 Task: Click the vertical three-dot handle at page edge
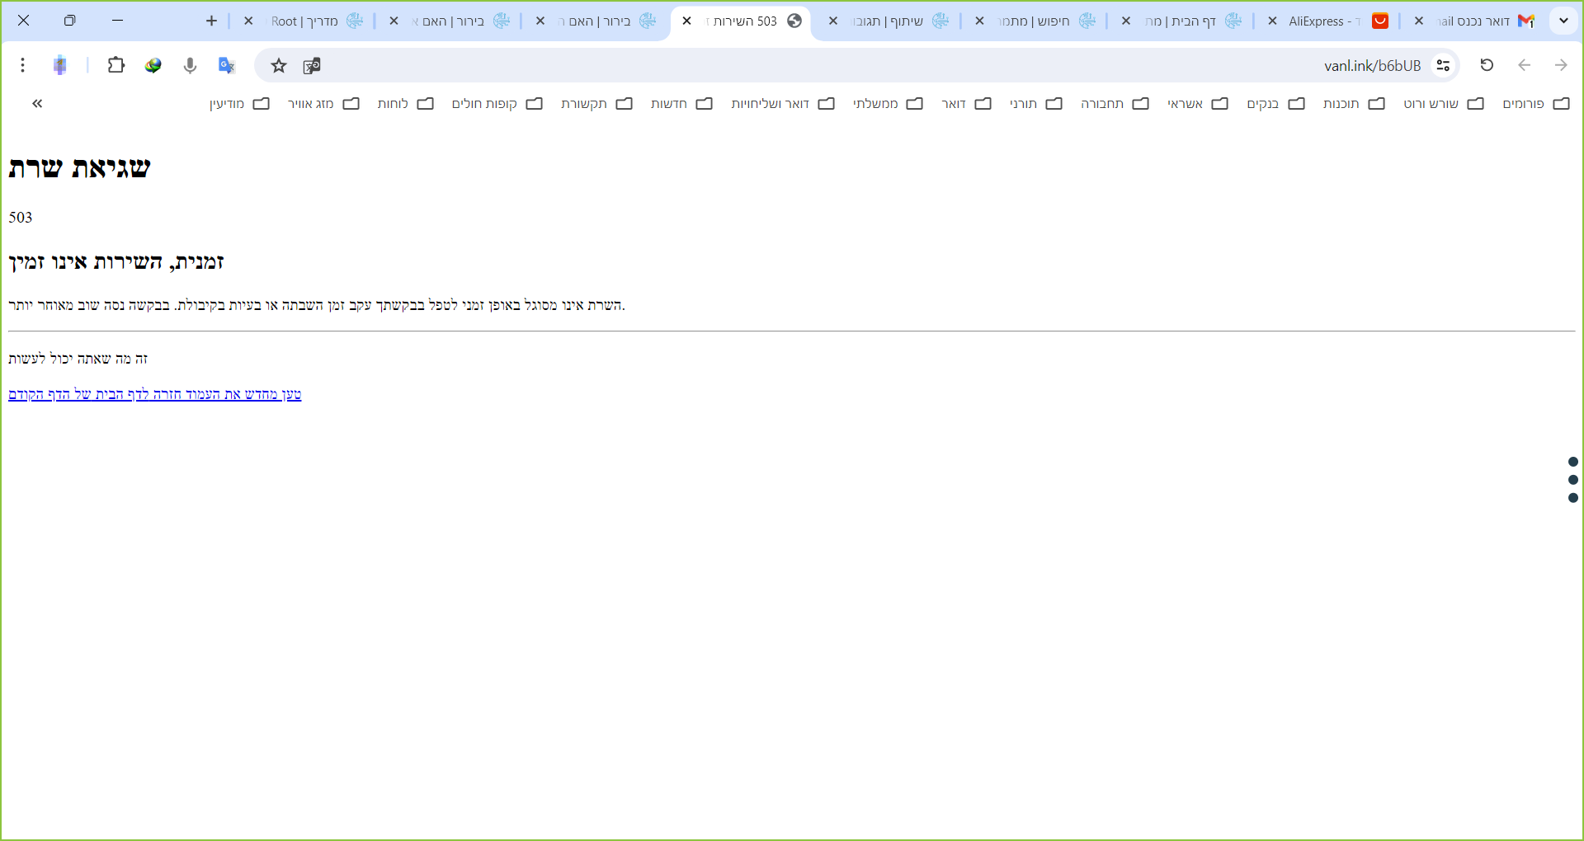point(1573,480)
